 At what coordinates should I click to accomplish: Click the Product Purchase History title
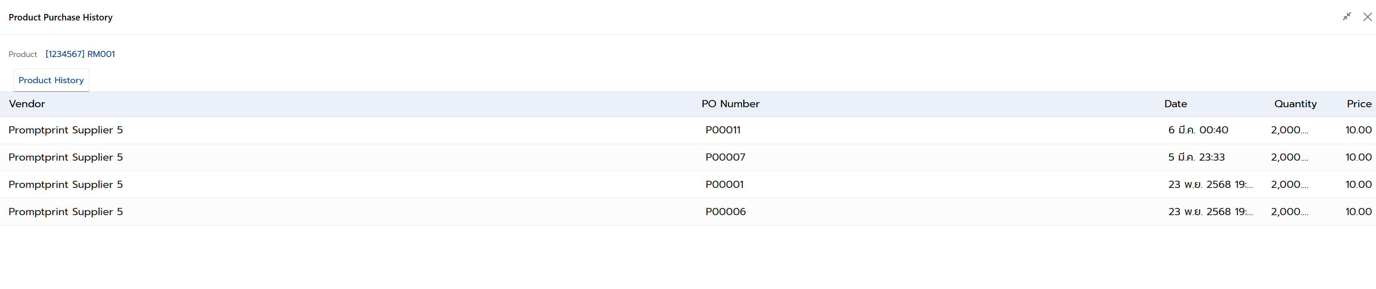tap(60, 17)
